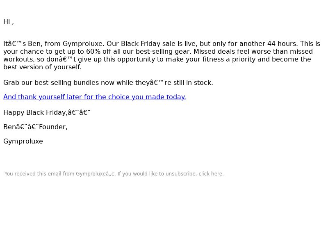The image size is (328, 246).
Task: Click the "44 hours" text
Action: click(x=282, y=44)
